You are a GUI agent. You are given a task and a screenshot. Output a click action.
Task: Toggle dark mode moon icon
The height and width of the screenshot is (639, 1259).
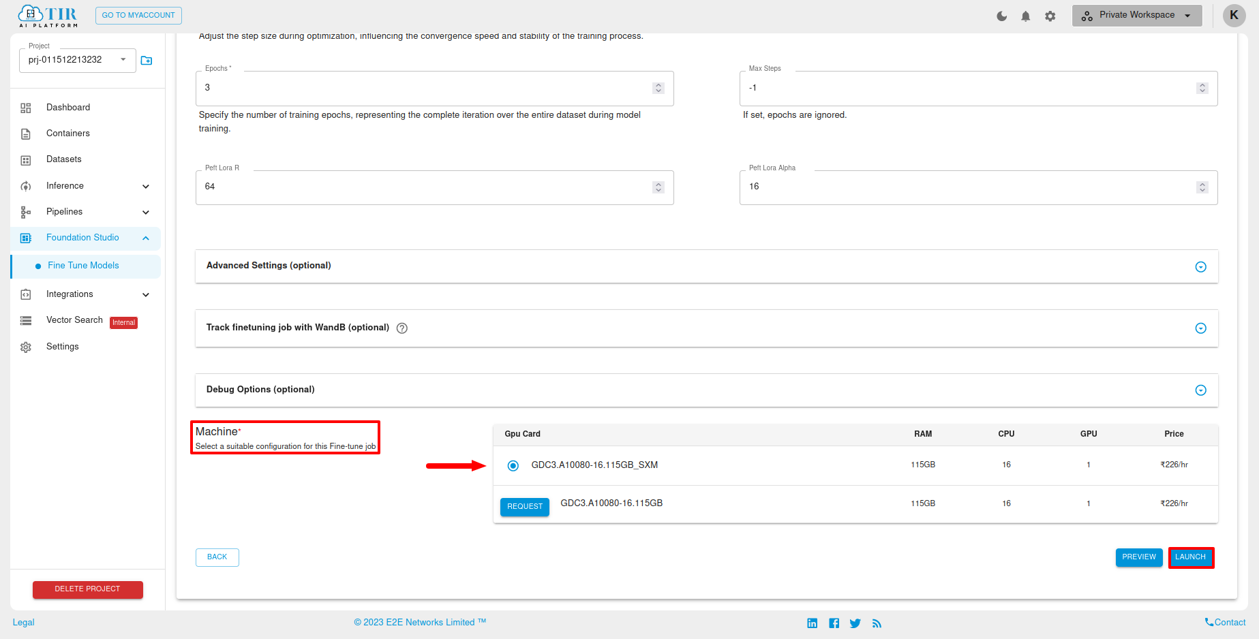1001,16
